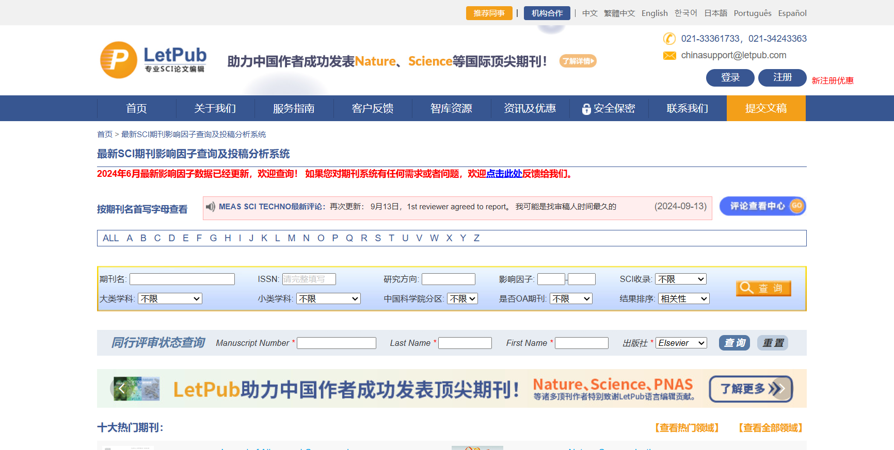Click the lock icon on 安全保密
The width and height of the screenshot is (894, 450).
point(586,109)
